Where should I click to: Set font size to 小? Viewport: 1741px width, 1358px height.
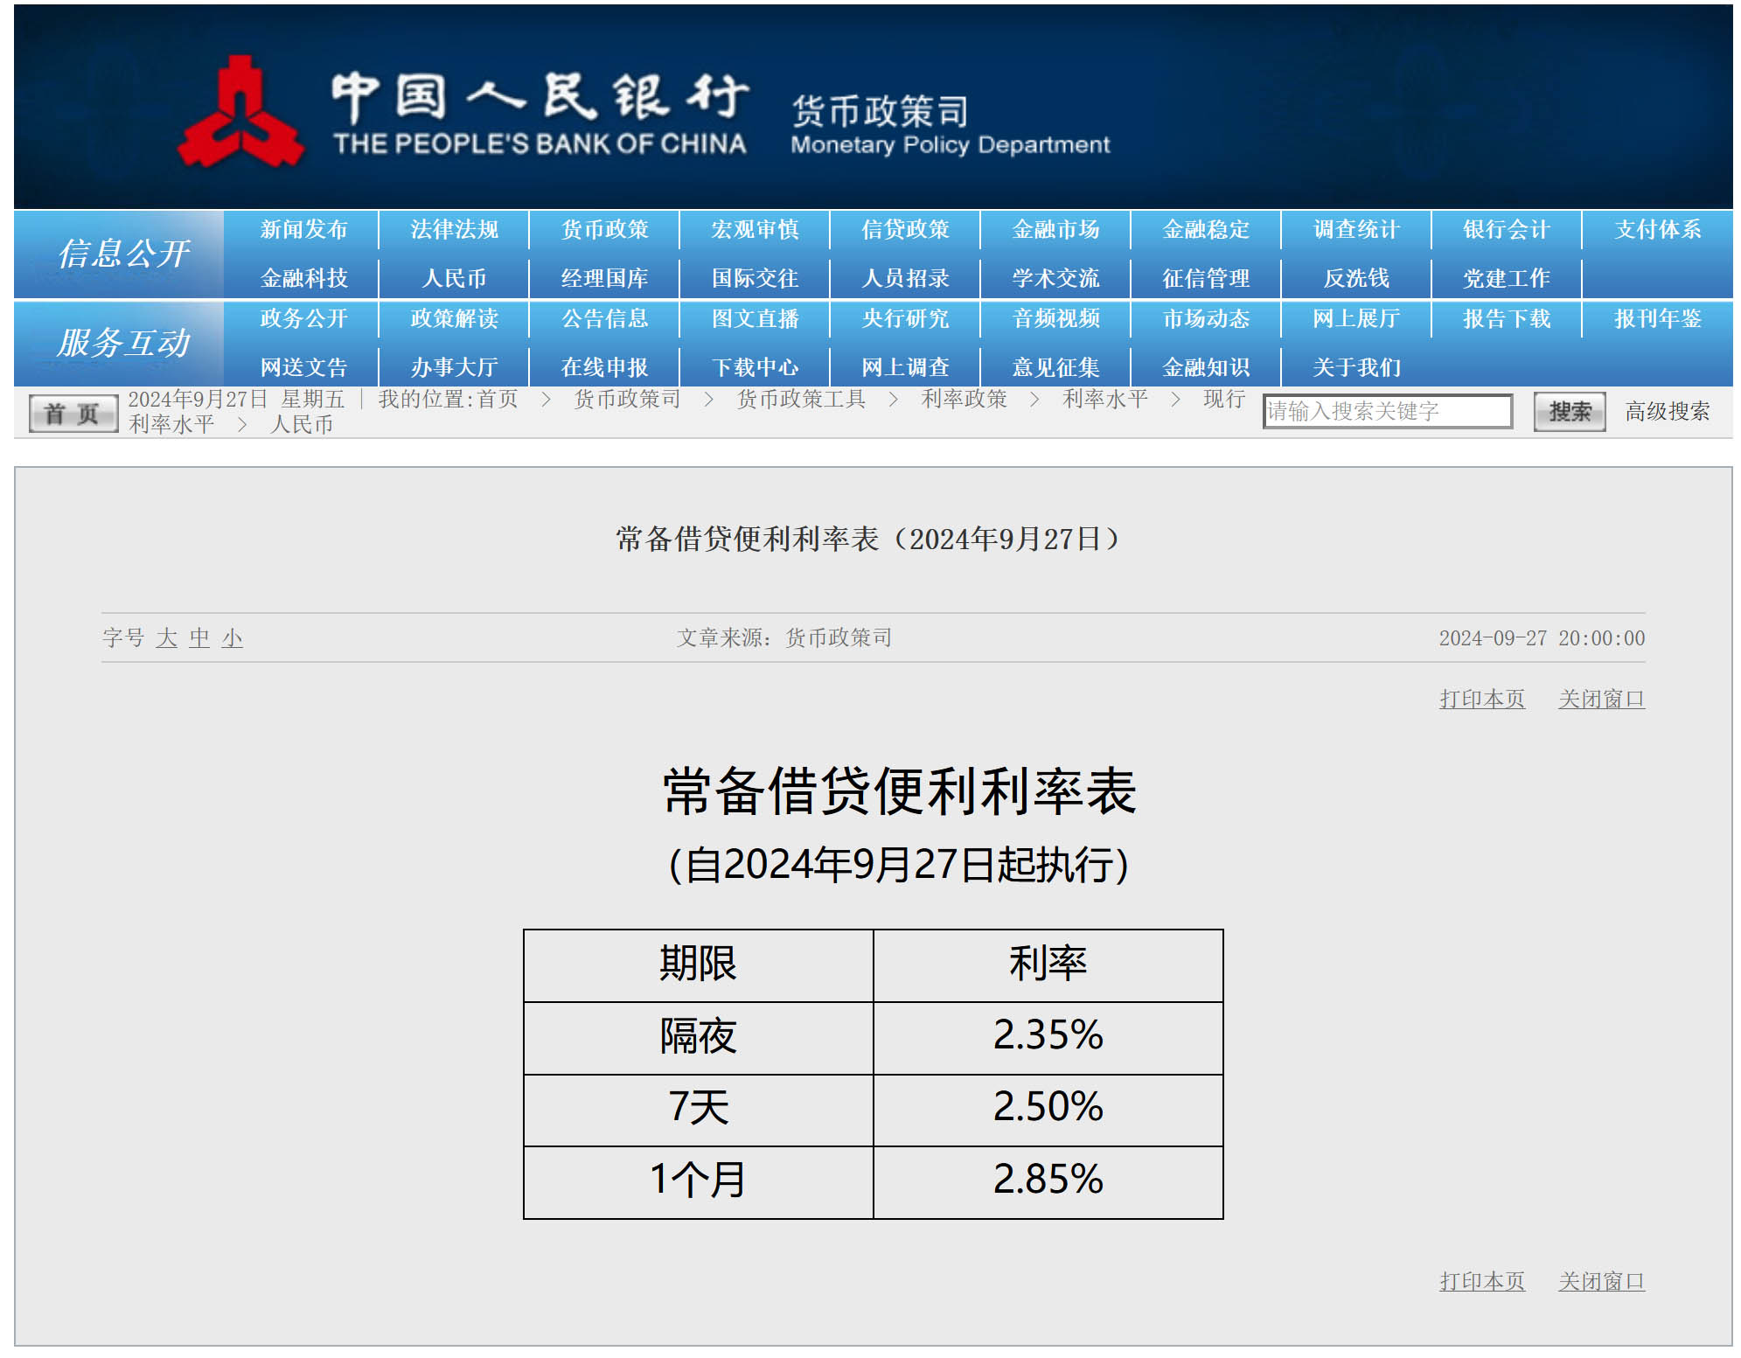[232, 638]
